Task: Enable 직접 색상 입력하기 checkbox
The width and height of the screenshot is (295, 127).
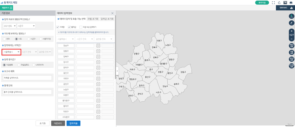Action: point(81,27)
